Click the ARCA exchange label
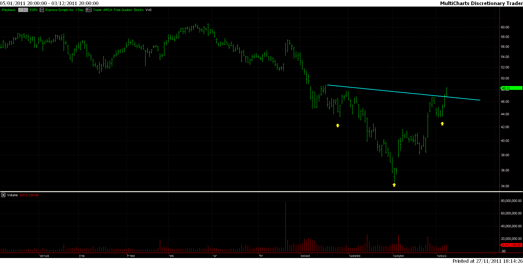Screen dimensions: 523x264 108,10
